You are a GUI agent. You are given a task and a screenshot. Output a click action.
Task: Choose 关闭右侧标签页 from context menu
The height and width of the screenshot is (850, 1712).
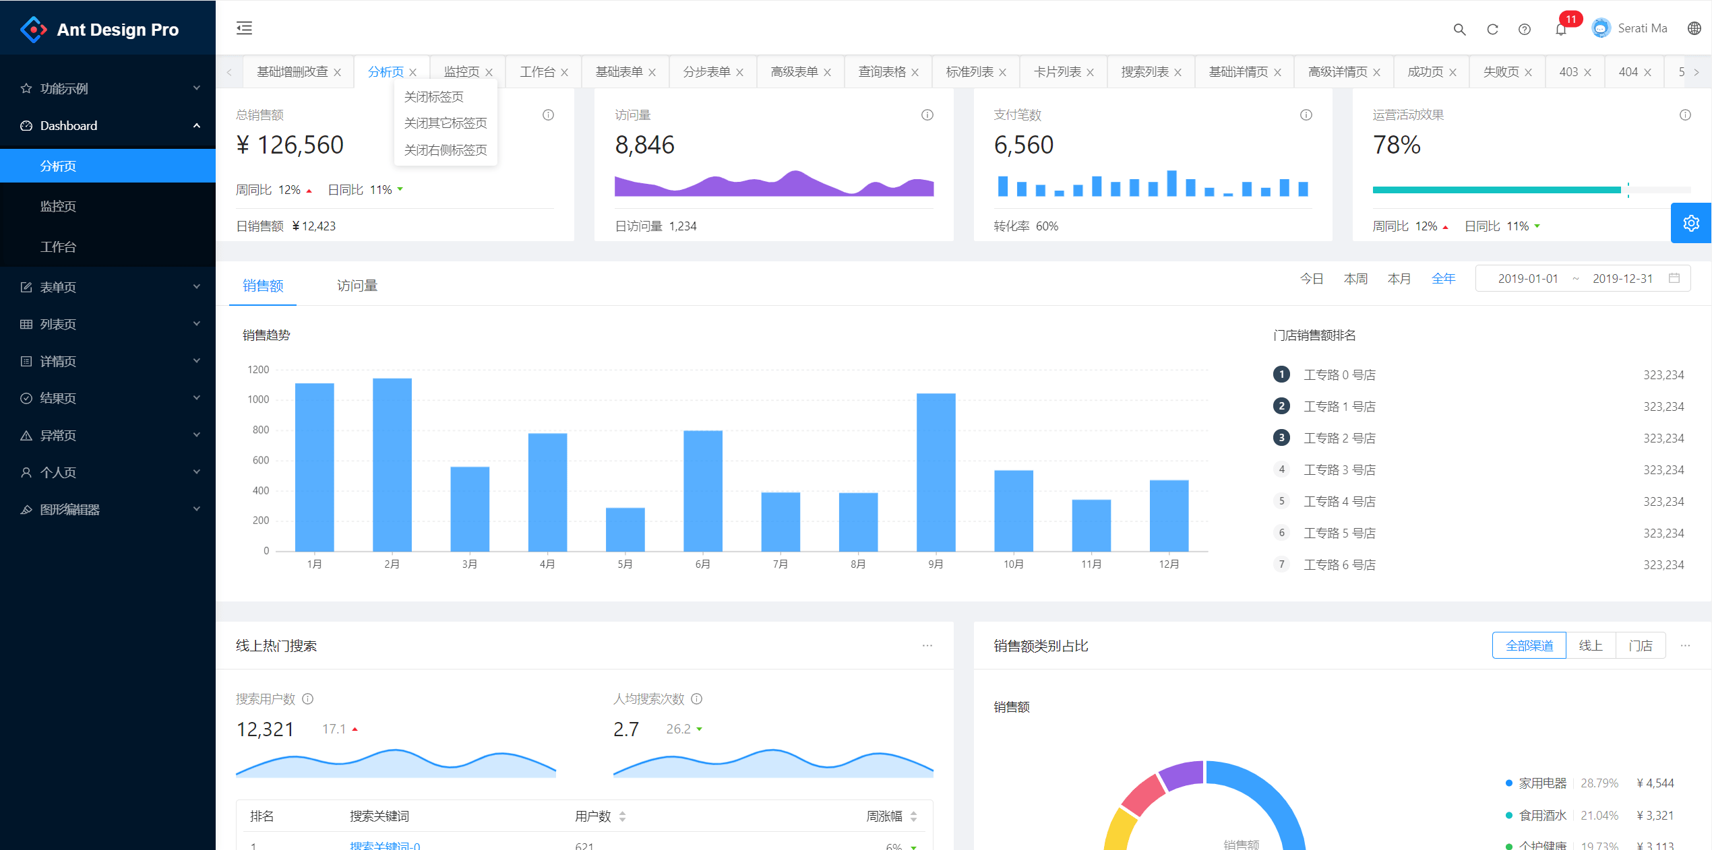pos(446,150)
